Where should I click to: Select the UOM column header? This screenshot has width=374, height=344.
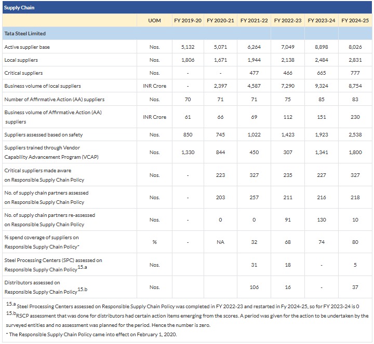[x=154, y=21]
